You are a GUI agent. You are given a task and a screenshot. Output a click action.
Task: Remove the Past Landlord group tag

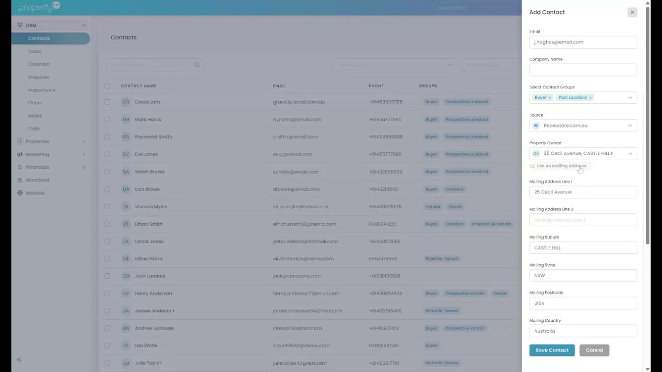click(x=590, y=98)
